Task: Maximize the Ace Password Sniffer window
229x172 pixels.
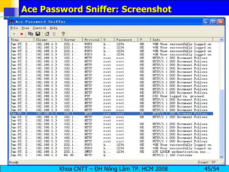Action: click(214, 22)
